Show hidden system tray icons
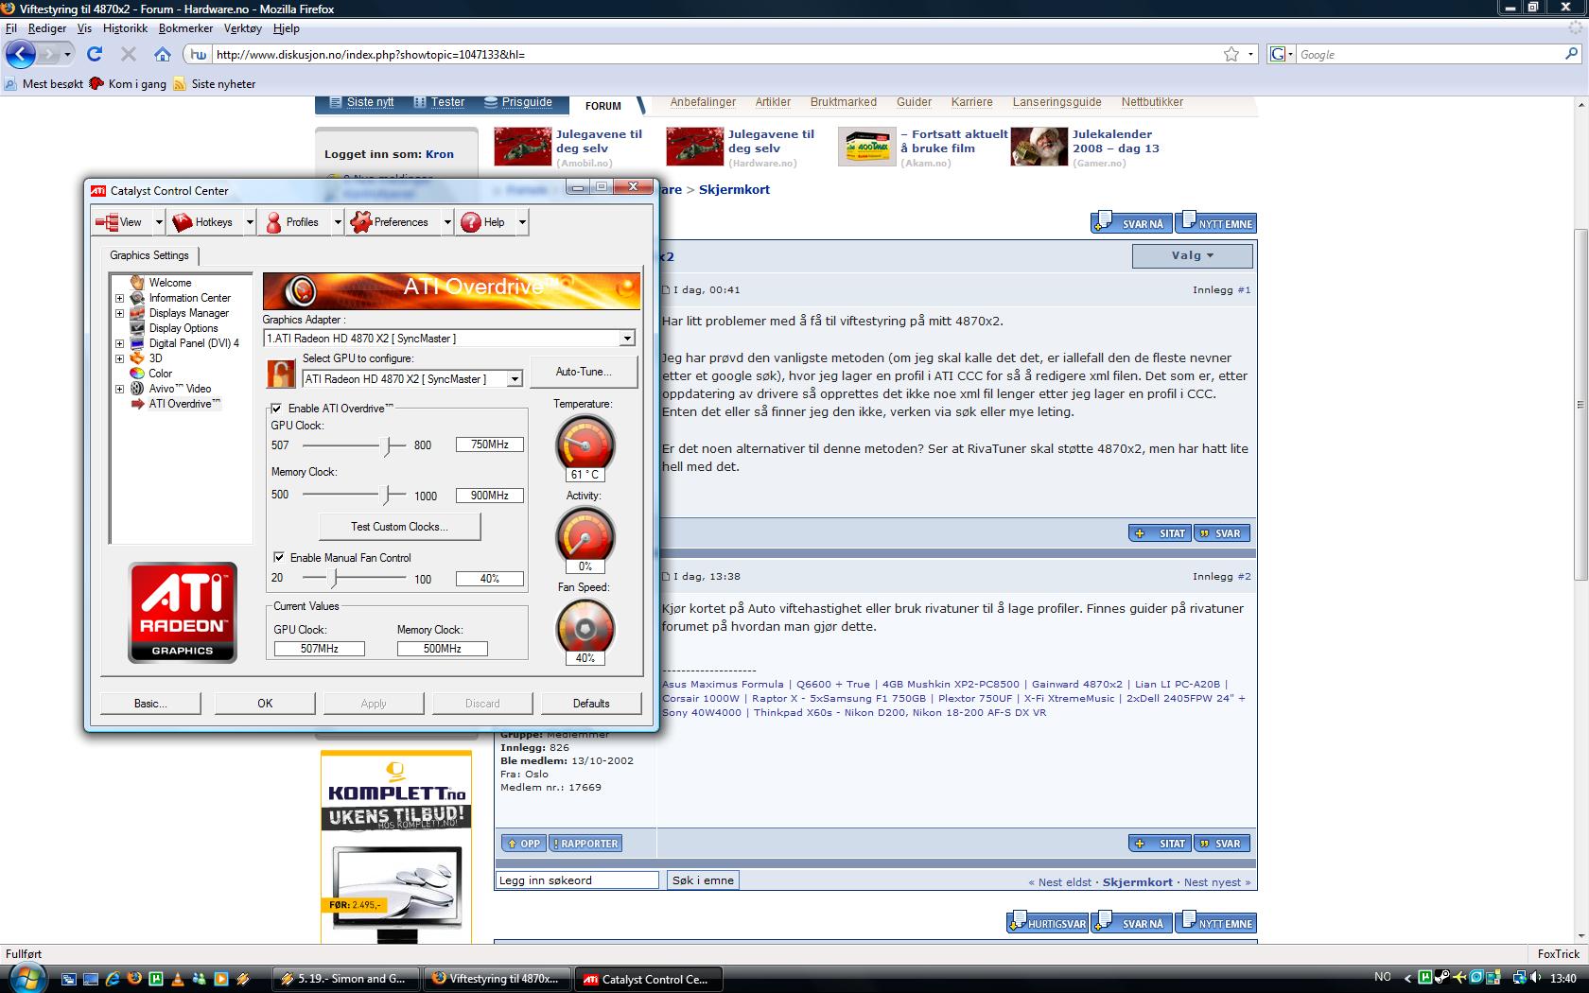Image resolution: width=1589 pixels, height=993 pixels. [1408, 978]
